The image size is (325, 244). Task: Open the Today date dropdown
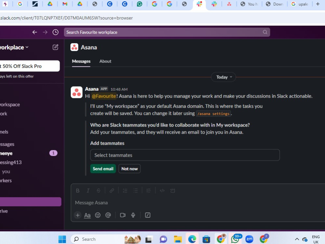[223, 77]
